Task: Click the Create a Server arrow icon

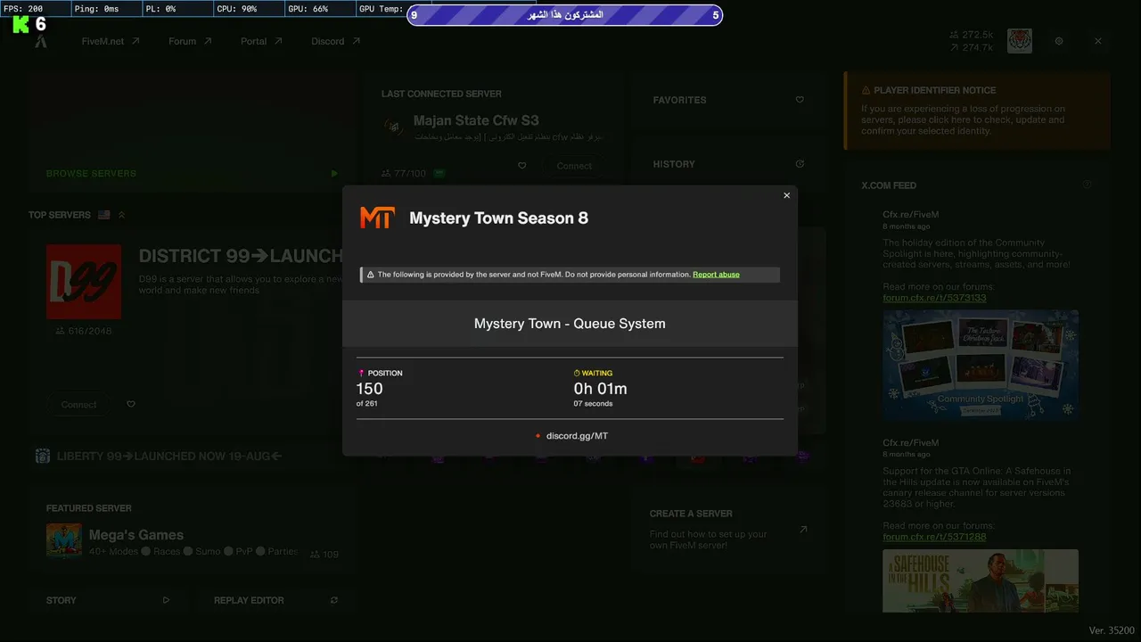Action: (x=803, y=530)
